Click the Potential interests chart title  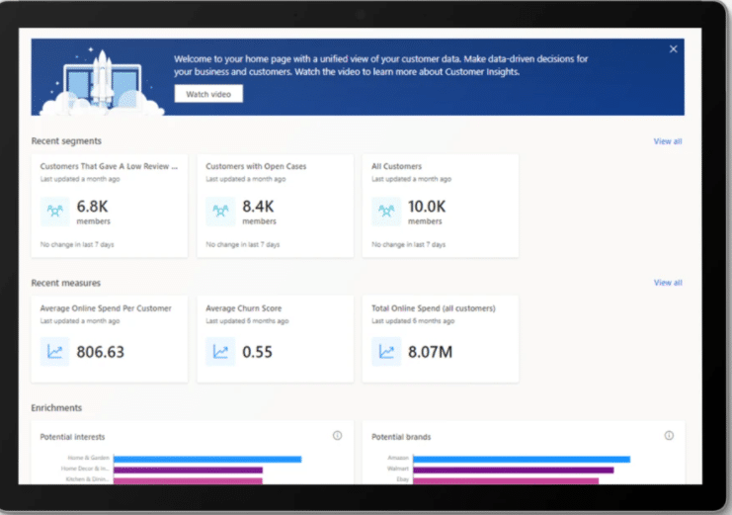click(x=72, y=437)
